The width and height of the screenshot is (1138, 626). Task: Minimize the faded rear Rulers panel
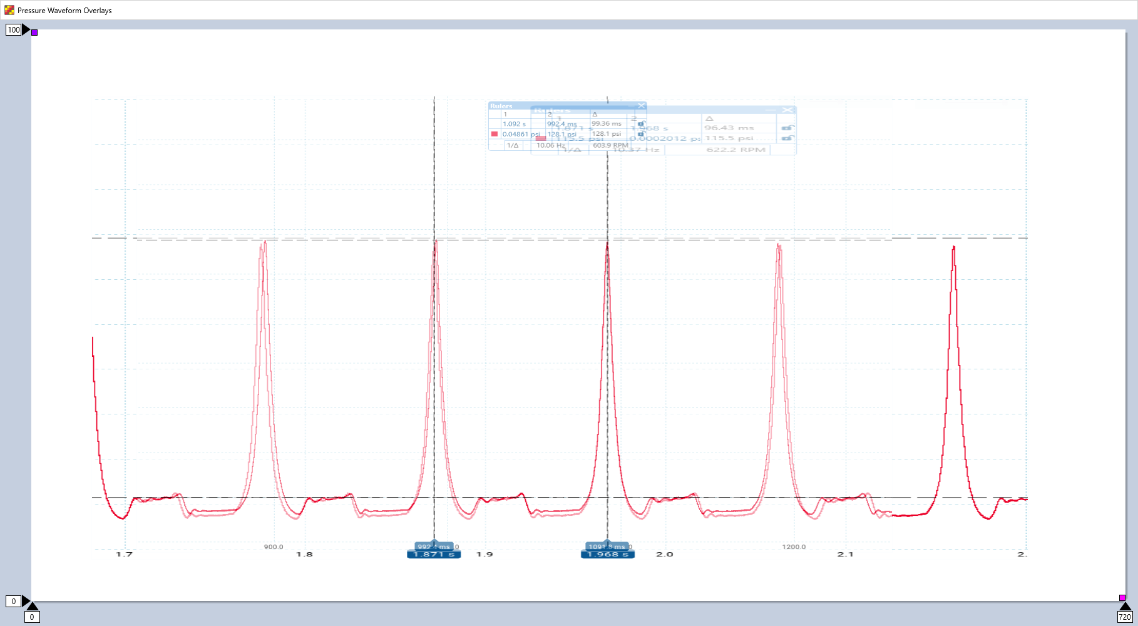(x=771, y=110)
